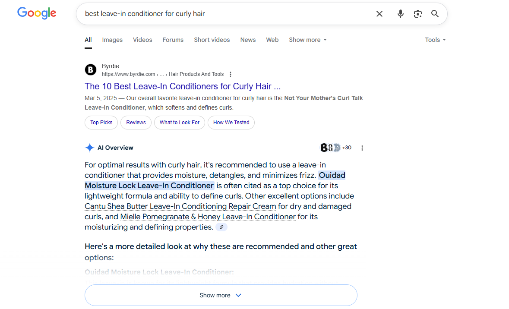Open the three-dot menu beside the Byrdie result

click(231, 74)
